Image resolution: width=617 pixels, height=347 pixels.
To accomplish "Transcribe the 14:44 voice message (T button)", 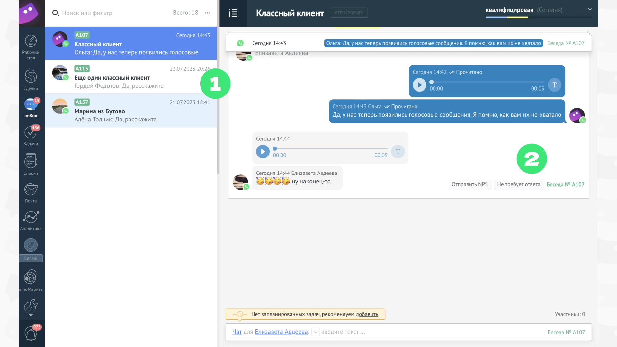I will click(398, 152).
